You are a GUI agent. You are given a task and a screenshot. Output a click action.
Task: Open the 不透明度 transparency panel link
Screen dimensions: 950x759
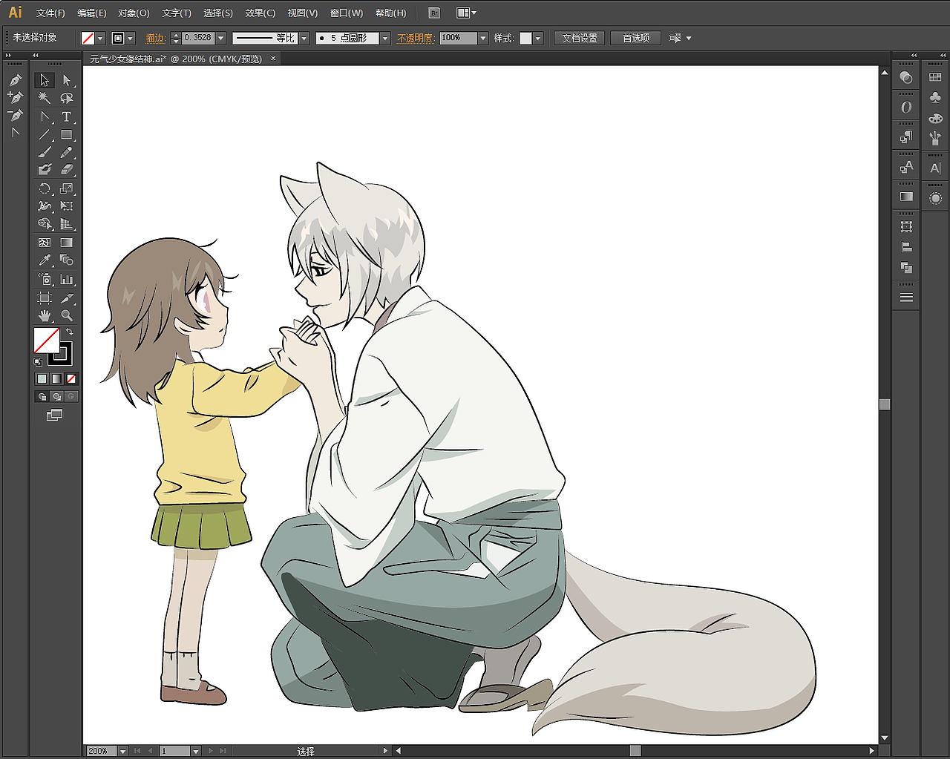click(x=415, y=38)
